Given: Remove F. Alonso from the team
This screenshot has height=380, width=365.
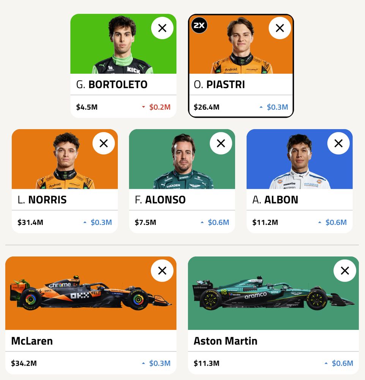Looking at the screenshot, I should pyautogui.click(x=221, y=143).
